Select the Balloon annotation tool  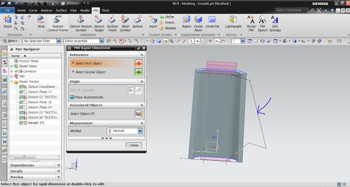pyautogui.click(x=137, y=22)
